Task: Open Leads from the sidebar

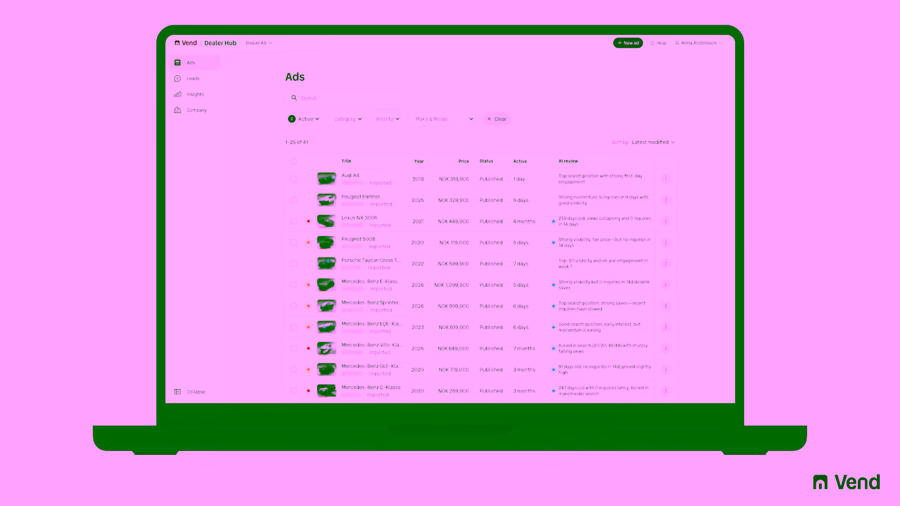Action: click(x=196, y=79)
